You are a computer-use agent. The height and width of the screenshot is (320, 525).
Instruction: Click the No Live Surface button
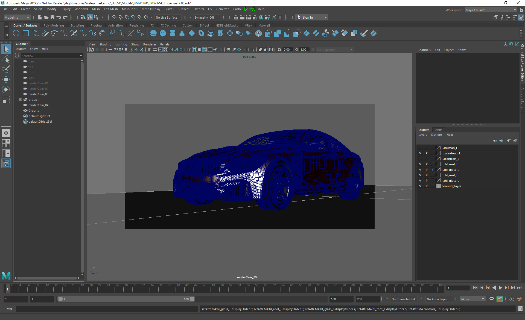pos(167,17)
